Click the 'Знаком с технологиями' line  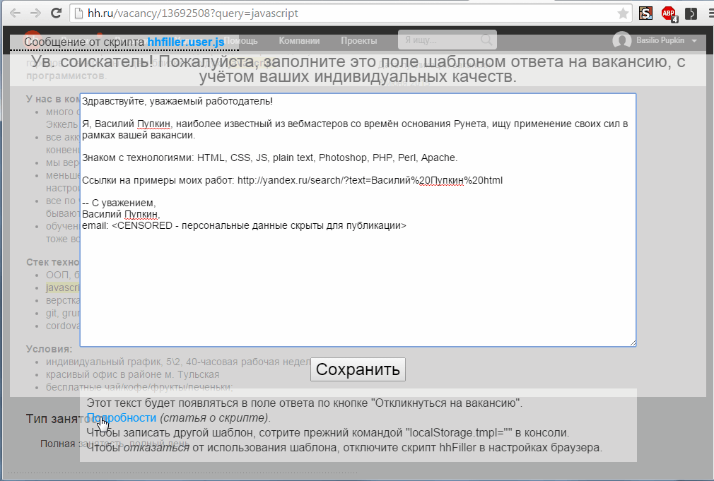tap(269, 158)
